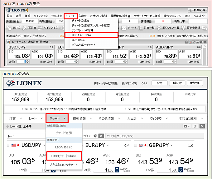This screenshot has height=179, width=212.
Task: Select チャートの追加 from the chart menu
Action: pyautogui.click(x=80, y=21)
